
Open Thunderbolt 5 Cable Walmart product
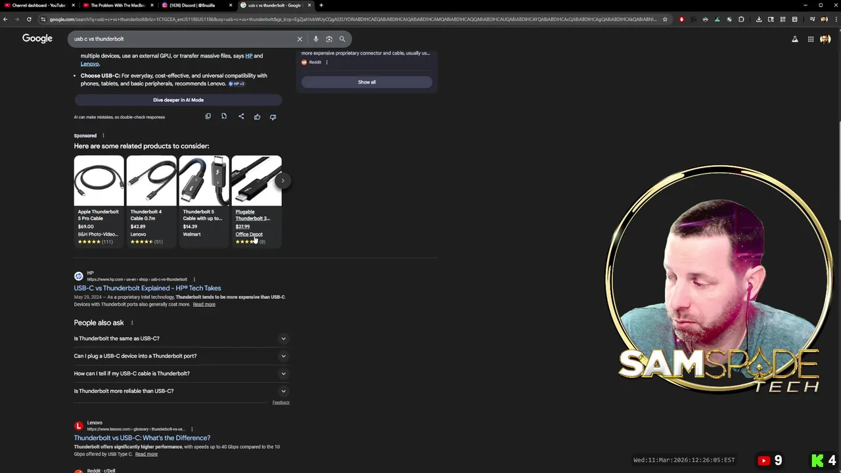[x=204, y=200]
